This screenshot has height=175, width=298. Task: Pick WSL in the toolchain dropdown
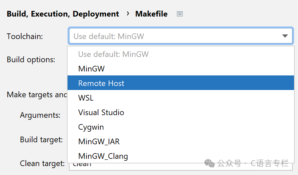pyautogui.click(x=181, y=98)
